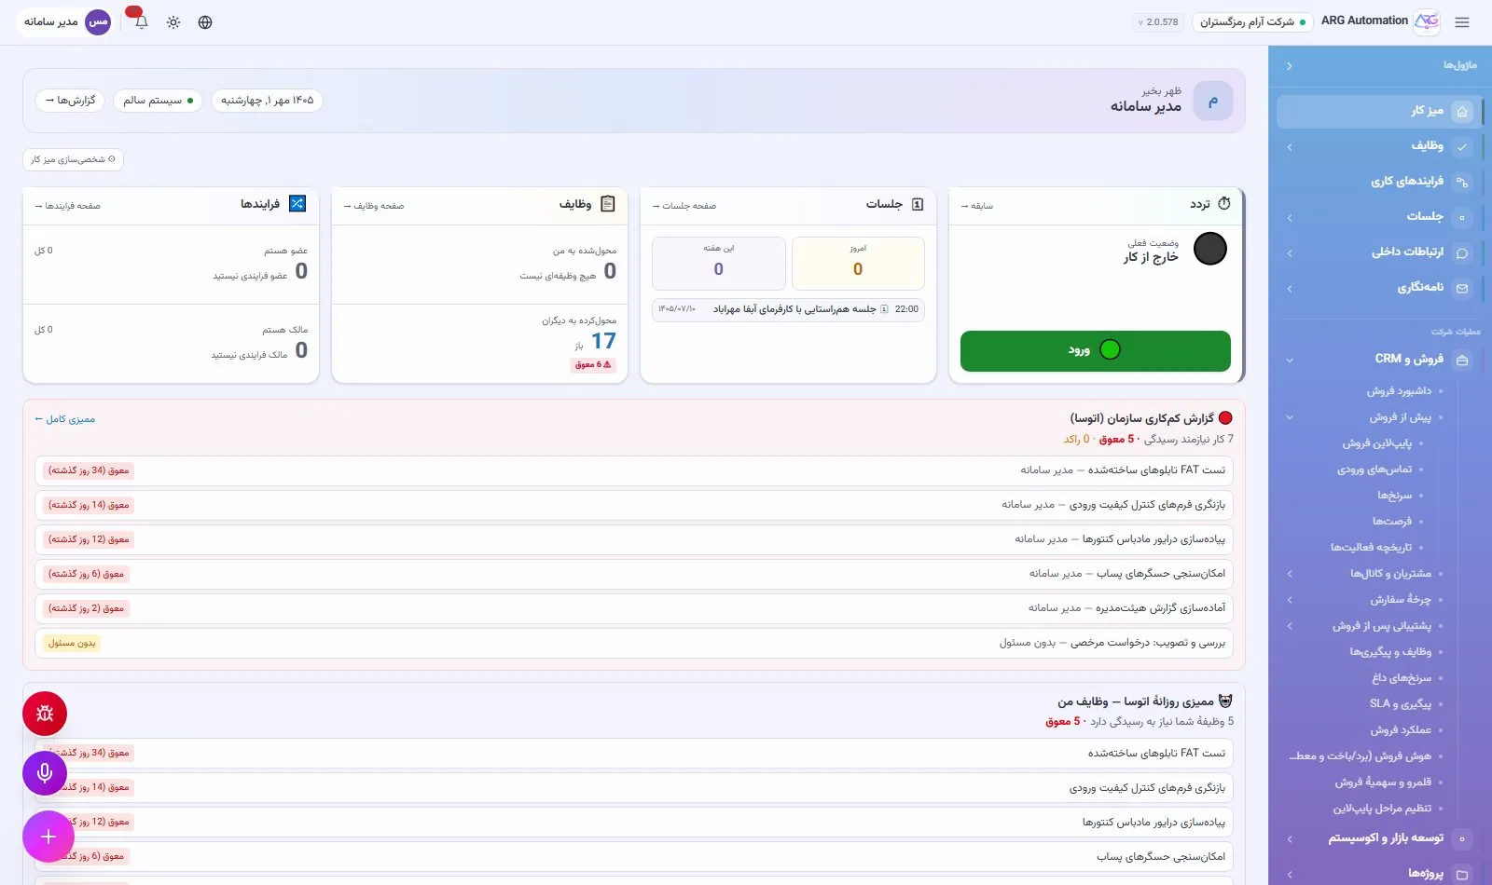The image size is (1492, 885).
Task: Click the ARG Automation logo
Action: tap(1427, 21)
